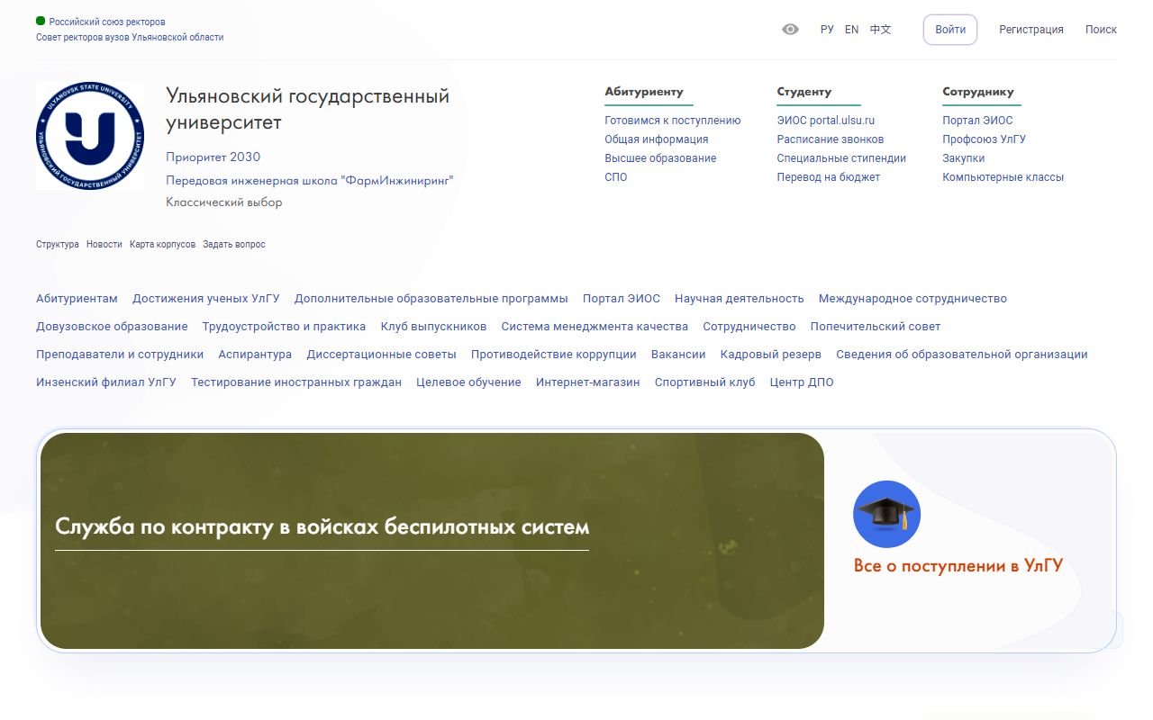Open Задать вопрос menu item
Screen dimensions: 1153x720
point(234,245)
